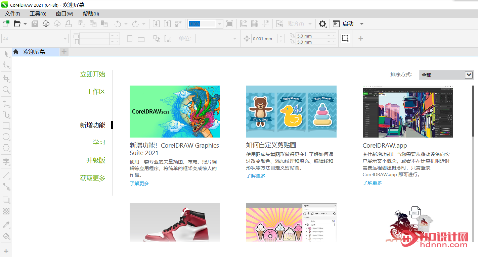Viewport: 478px width, 257px height.
Task: Open the 文件 menu
Action: 12,14
